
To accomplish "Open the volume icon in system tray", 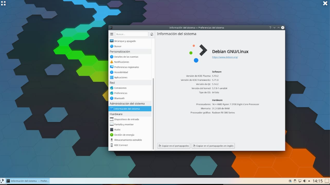I will [x=305, y=181].
